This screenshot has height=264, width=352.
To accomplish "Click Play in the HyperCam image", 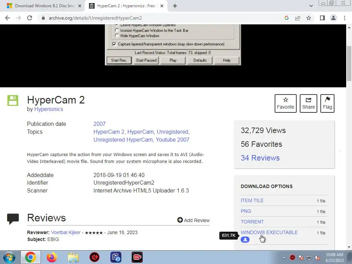I will (173, 60).
